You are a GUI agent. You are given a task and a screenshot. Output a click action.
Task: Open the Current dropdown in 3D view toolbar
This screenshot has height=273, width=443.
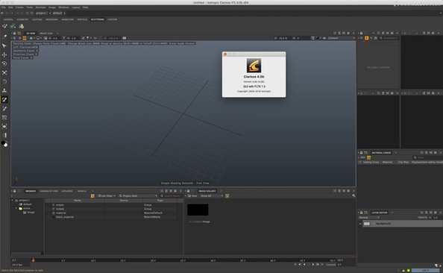pos(341,38)
